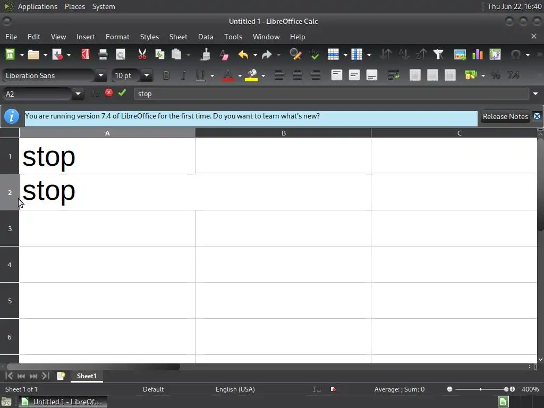This screenshot has width=544, height=408.
Task: Click the Insert Column icon
Action: click(x=356, y=55)
